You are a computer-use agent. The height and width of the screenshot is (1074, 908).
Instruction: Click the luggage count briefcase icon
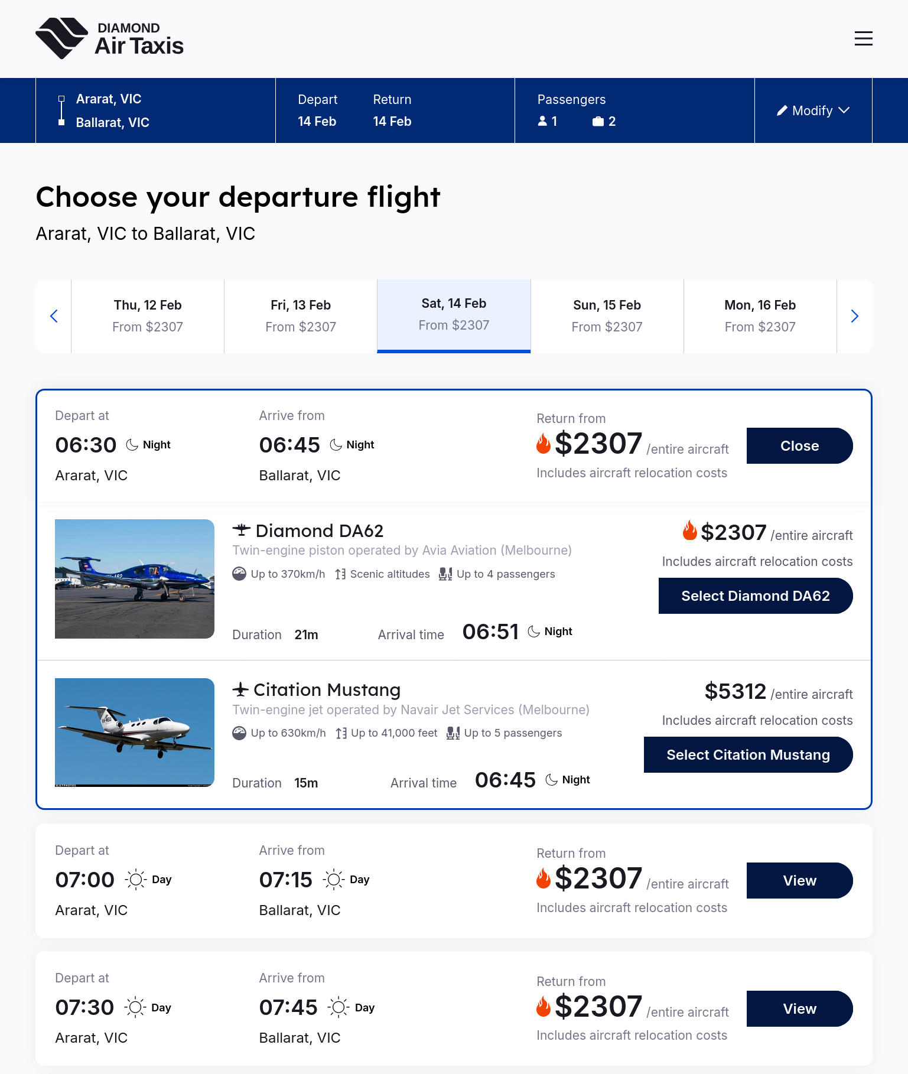(598, 121)
